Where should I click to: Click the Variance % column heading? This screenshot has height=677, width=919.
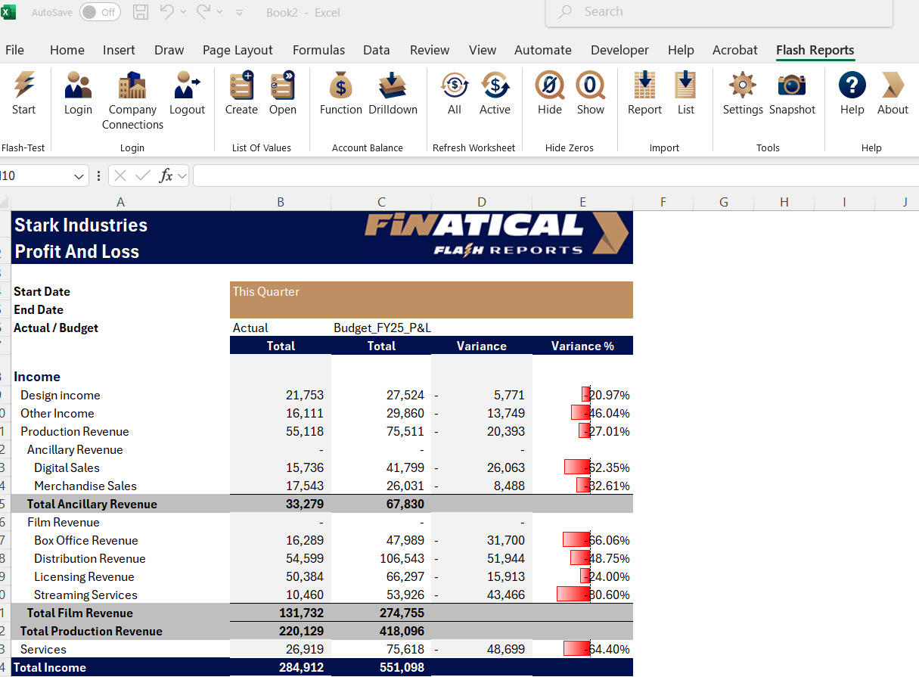click(582, 346)
